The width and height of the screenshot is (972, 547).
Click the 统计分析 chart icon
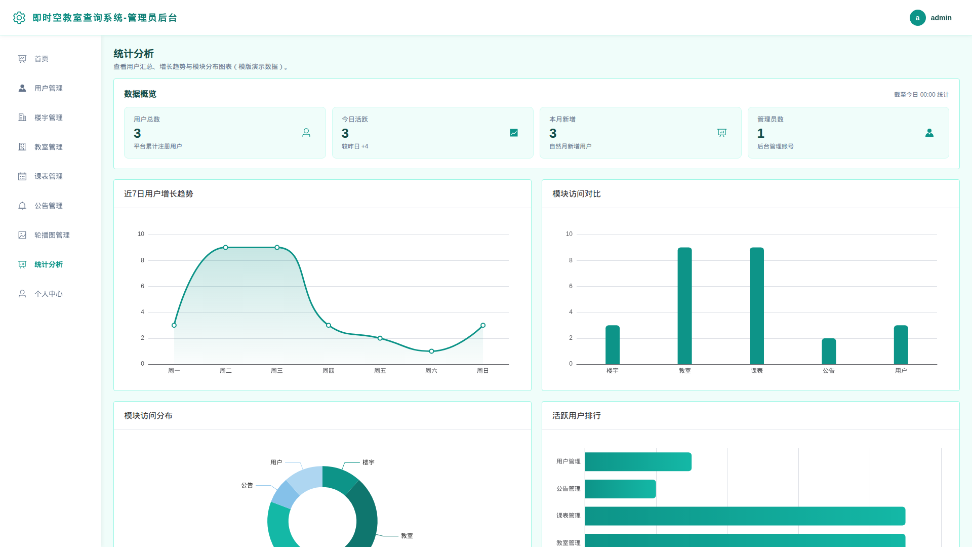pos(22,264)
